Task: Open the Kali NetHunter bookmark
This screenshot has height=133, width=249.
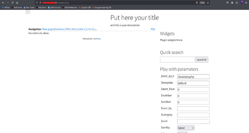Action: point(70,7)
